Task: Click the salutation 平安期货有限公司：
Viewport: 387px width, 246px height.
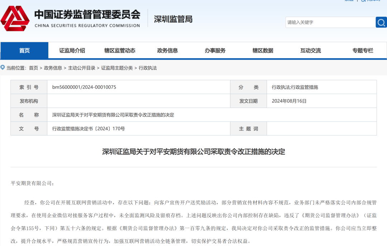Action: [32, 183]
